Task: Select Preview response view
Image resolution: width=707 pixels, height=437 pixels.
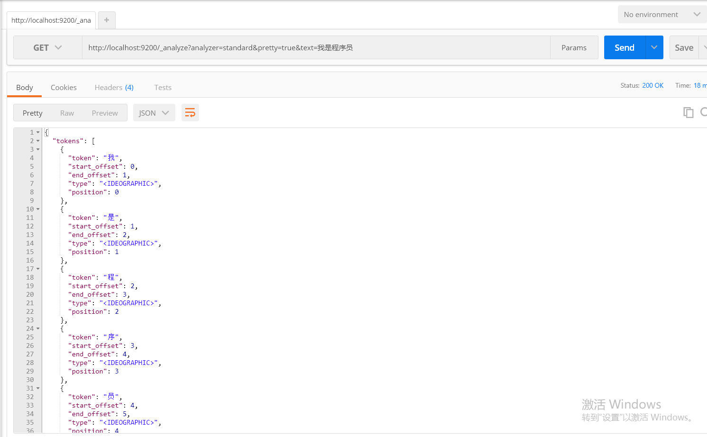Action: (105, 113)
